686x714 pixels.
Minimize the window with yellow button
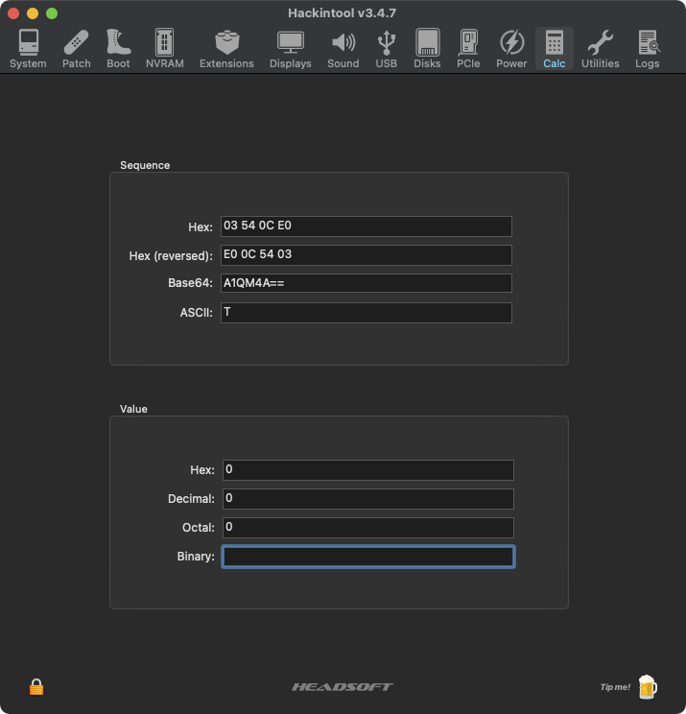click(33, 13)
